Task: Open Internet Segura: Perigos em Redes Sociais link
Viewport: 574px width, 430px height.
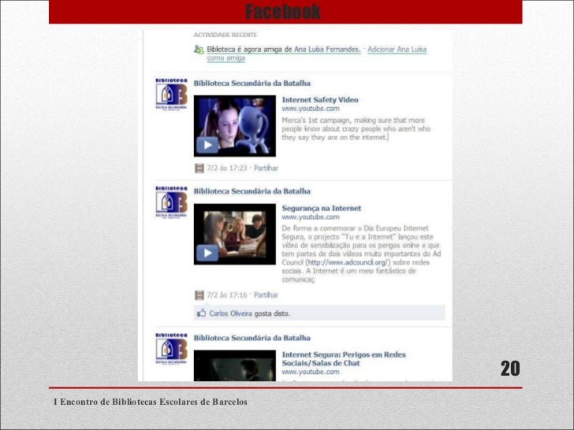Action: tap(344, 359)
